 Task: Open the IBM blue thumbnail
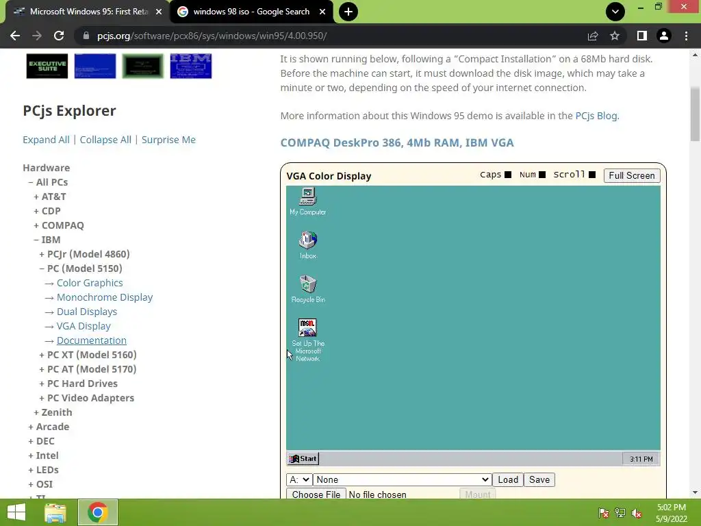(x=190, y=66)
